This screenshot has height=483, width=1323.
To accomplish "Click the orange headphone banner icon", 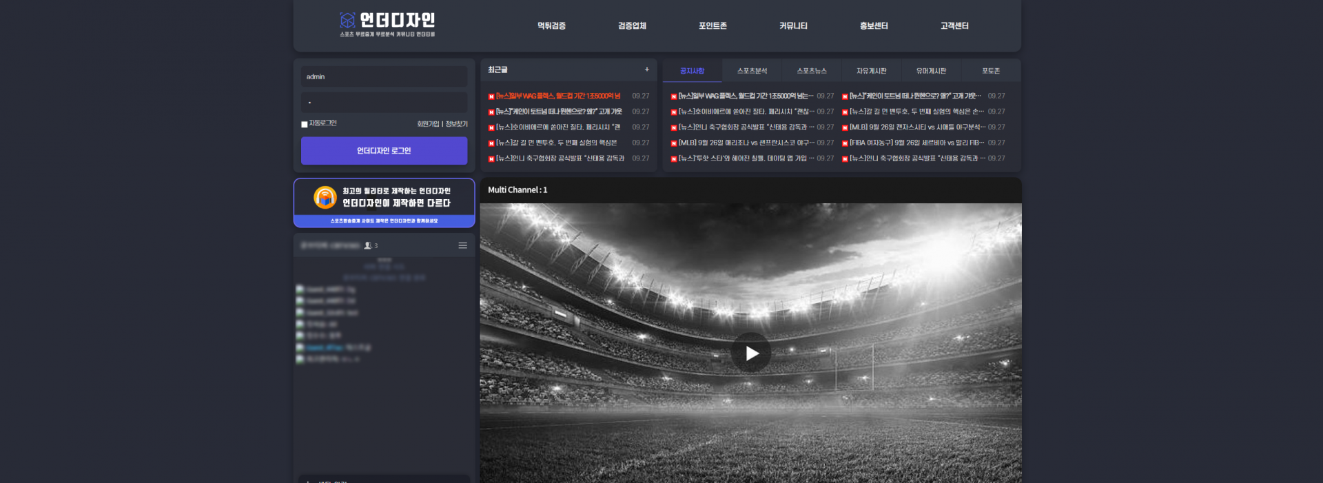I will (x=325, y=197).
